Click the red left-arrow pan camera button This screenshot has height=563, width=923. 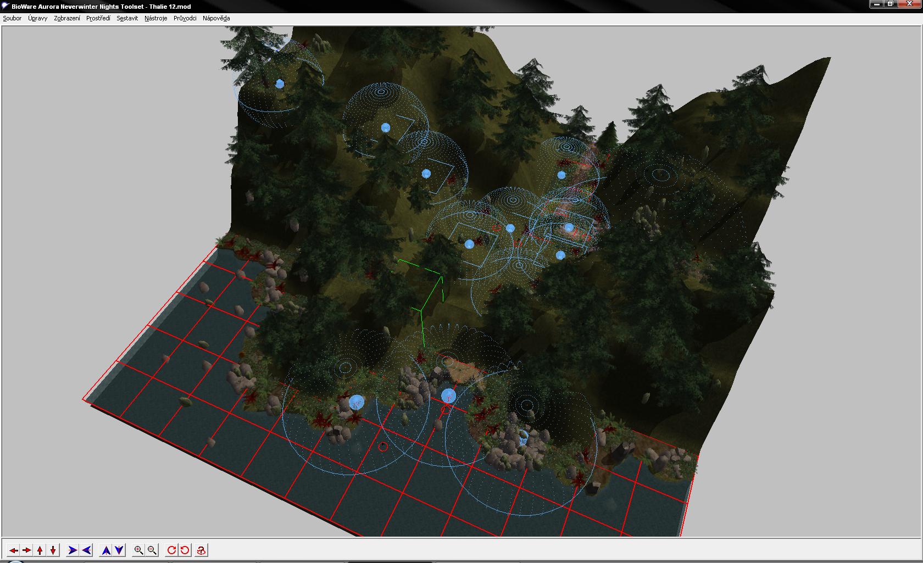[x=13, y=550]
